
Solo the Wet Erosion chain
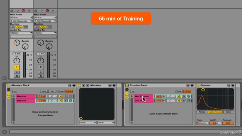pos(184,96)
